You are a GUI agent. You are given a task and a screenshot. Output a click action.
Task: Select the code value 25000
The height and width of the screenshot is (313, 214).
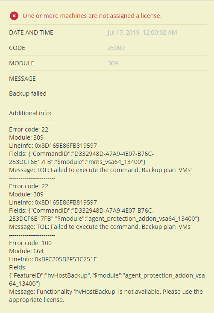(116, 48)
